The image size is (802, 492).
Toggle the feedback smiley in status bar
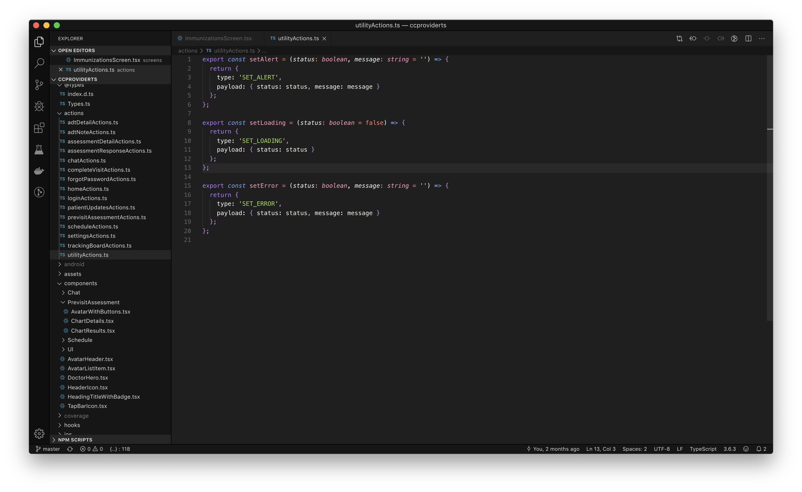746,449
